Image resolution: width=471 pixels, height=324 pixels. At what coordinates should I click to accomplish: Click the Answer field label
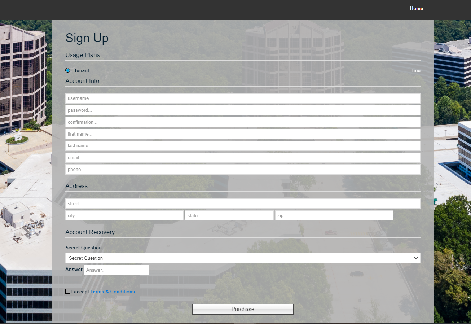[x=74, y=269]
